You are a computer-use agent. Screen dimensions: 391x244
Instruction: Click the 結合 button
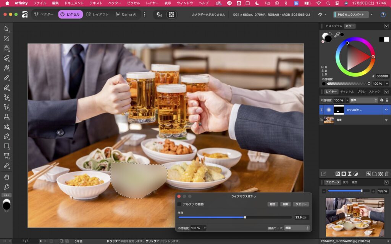coord(273,204)
